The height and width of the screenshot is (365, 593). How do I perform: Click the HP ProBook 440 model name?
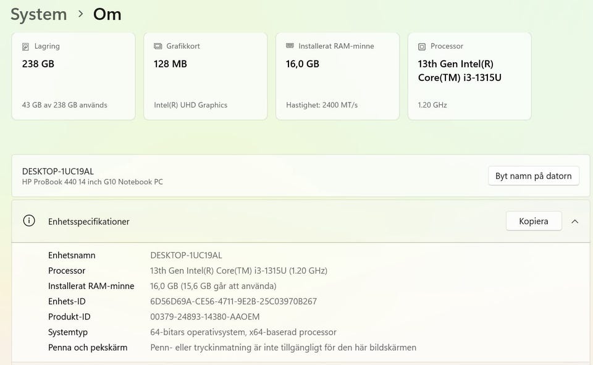(93, 182)
